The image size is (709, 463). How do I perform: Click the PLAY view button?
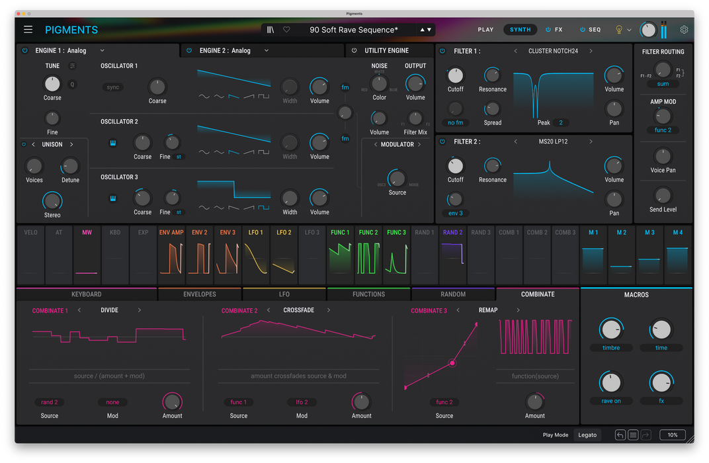(485, 30)
